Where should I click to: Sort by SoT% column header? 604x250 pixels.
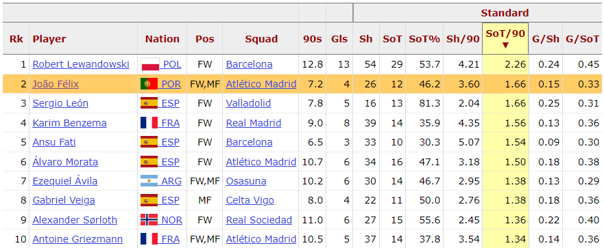point(424,39)
